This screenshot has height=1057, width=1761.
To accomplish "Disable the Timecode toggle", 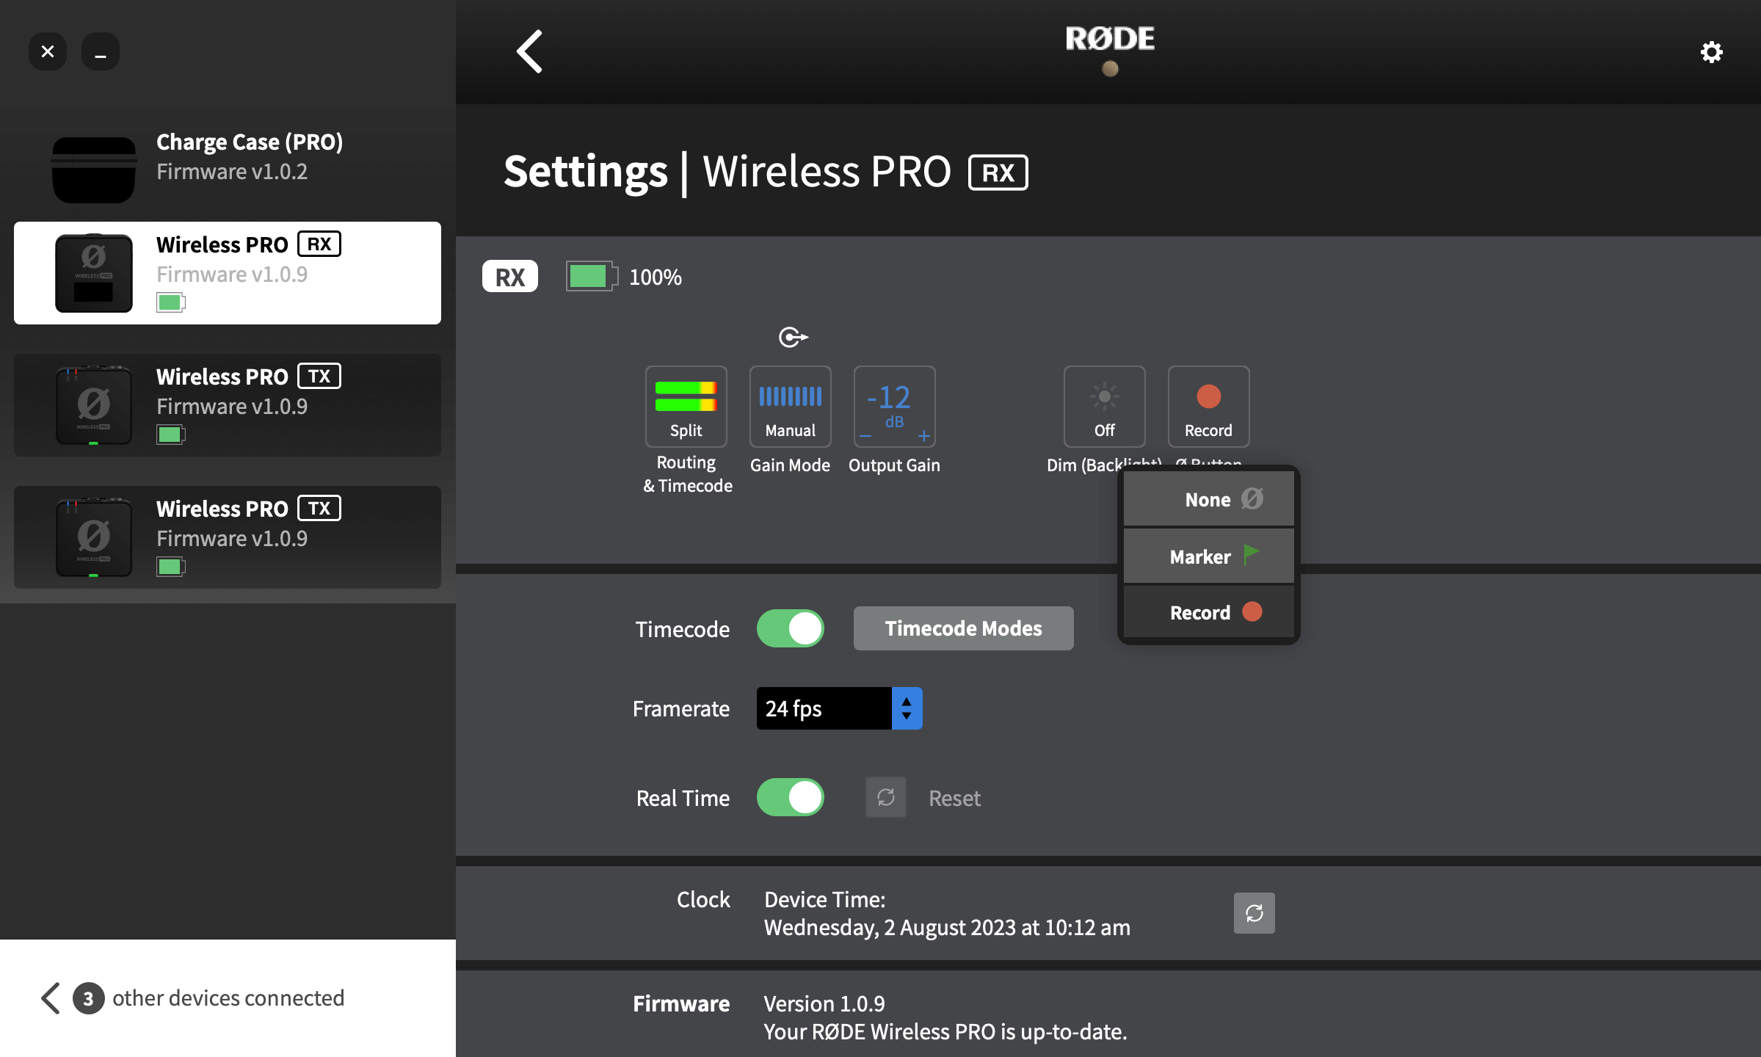I will pyautogui.click(x=791, y=628).
